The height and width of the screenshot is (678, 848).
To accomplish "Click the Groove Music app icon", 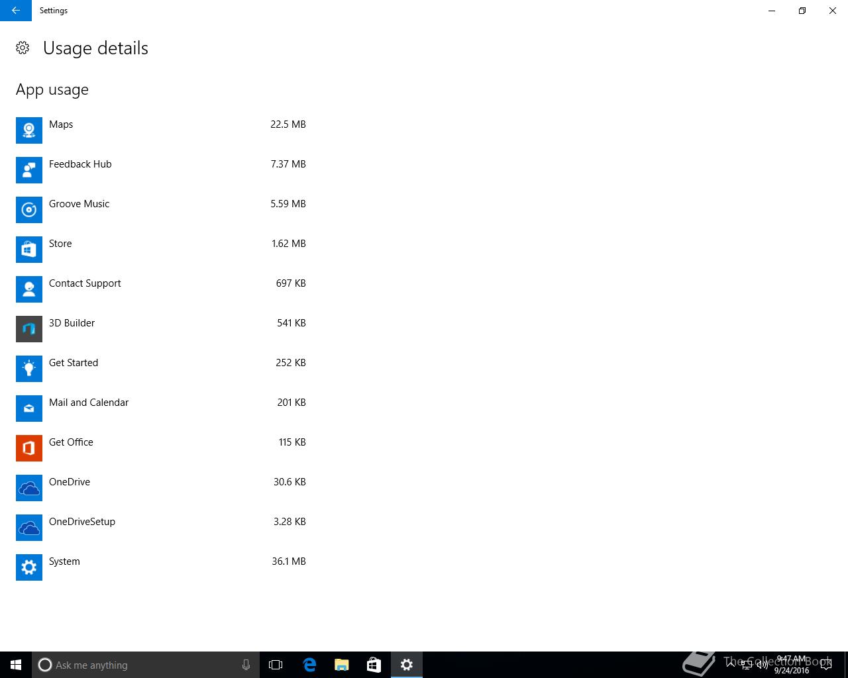I will coord(29,210).
